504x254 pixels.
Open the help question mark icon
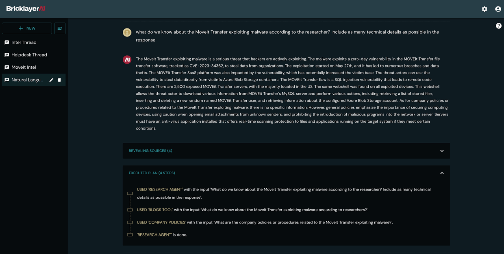point(499,26)
